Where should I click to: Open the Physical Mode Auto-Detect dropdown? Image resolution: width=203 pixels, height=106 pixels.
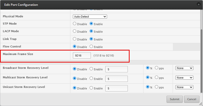pos(90,17)
